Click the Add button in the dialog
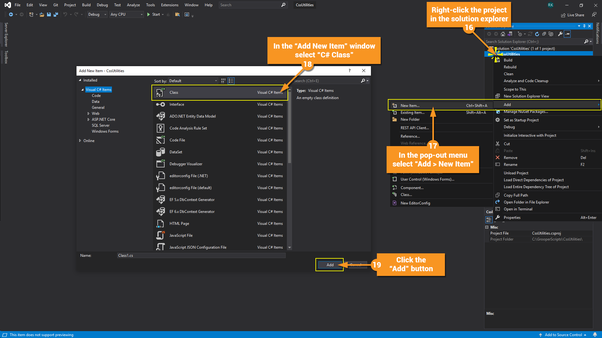The image size is (602, 338). (x=330, y=265)
